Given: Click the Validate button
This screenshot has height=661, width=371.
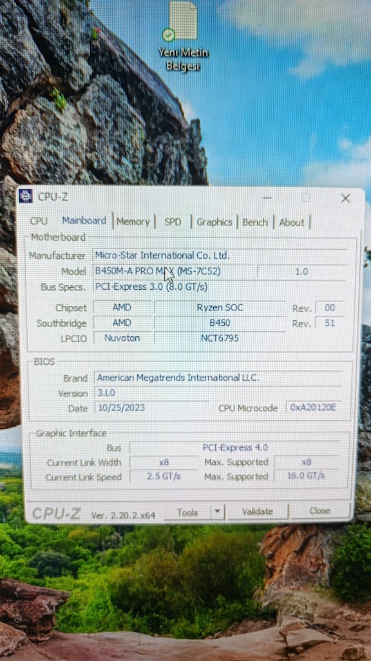Looking at the screenshot, I should 258,511.
